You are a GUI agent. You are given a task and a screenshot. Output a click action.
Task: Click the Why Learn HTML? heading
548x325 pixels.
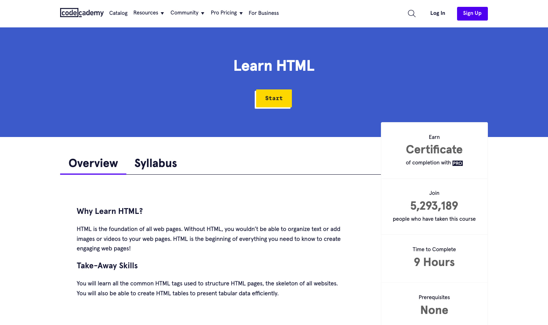pos(110,211)
